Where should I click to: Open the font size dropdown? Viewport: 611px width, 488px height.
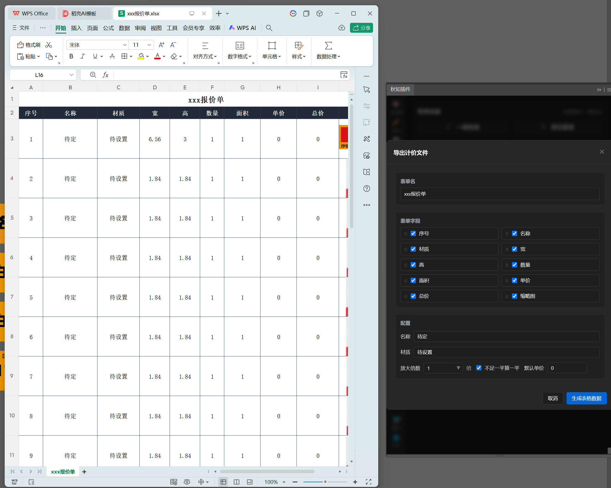coord(149,45)
